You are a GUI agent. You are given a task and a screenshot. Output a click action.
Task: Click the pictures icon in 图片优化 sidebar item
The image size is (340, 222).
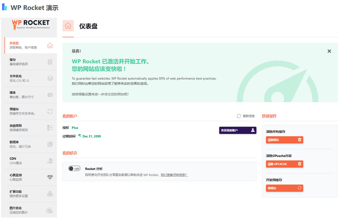49,210
